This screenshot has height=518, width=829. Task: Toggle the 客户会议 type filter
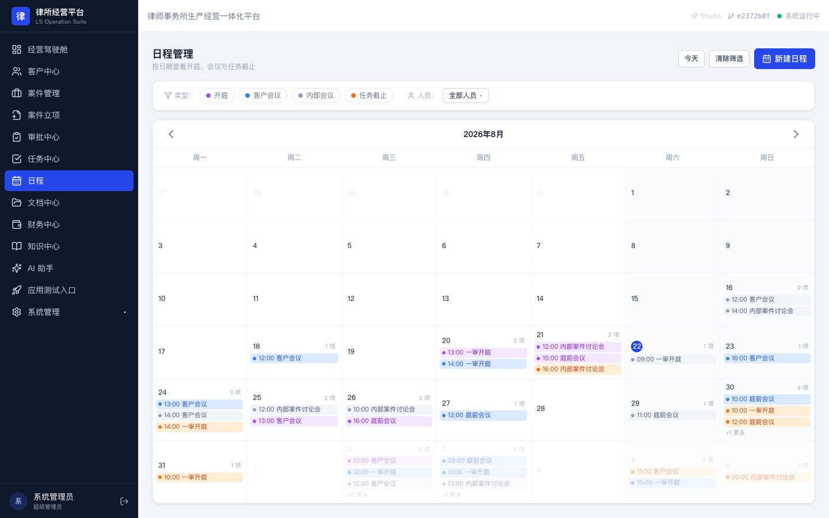coord(263,96)
